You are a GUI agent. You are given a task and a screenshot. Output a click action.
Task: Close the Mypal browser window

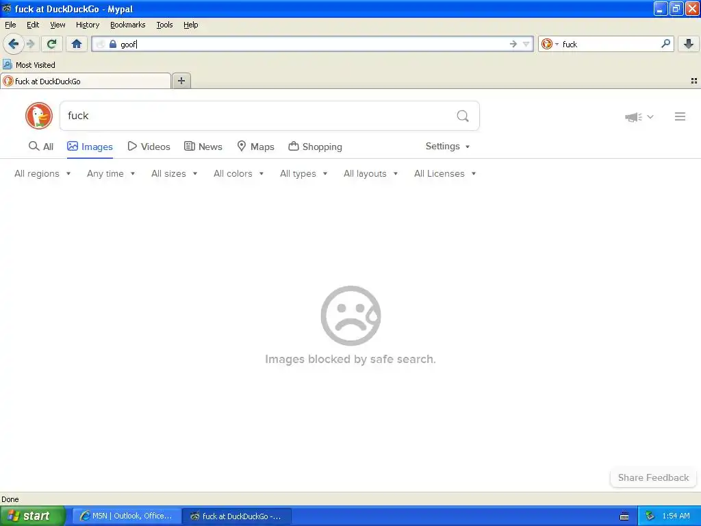(692, 8)
